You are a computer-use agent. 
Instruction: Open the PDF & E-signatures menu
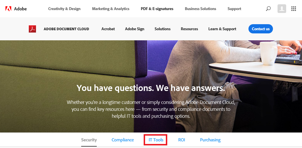click(x=157, y=9)
